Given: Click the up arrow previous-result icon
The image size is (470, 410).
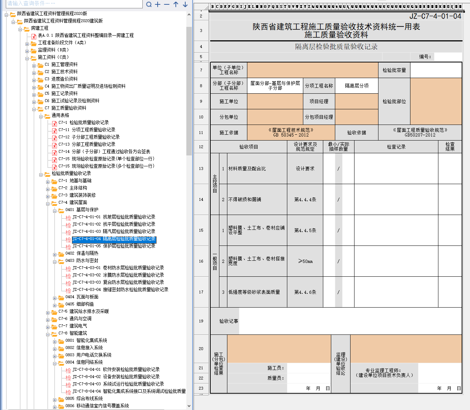Looking at the screenshot, I should (176, 4).
